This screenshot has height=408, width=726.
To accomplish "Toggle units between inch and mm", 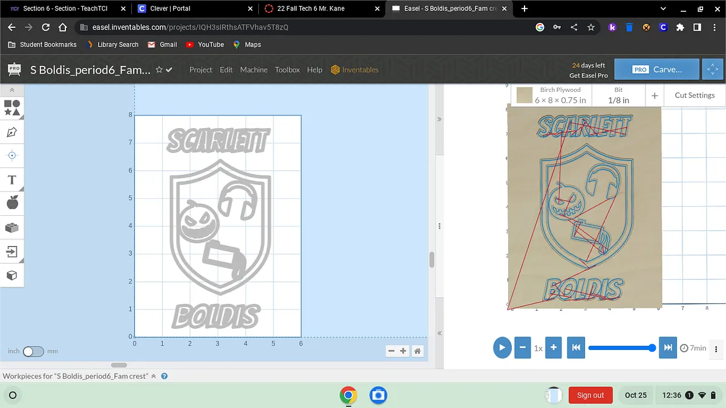I will [33, 351].
